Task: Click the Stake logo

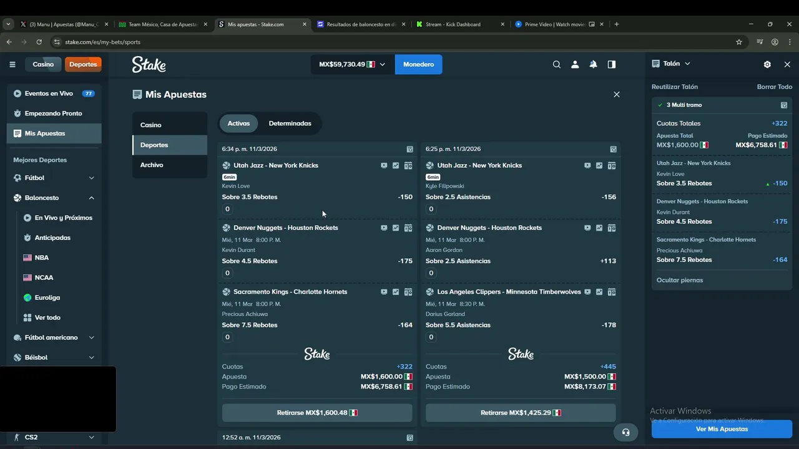Action: [x=149, y=64]
